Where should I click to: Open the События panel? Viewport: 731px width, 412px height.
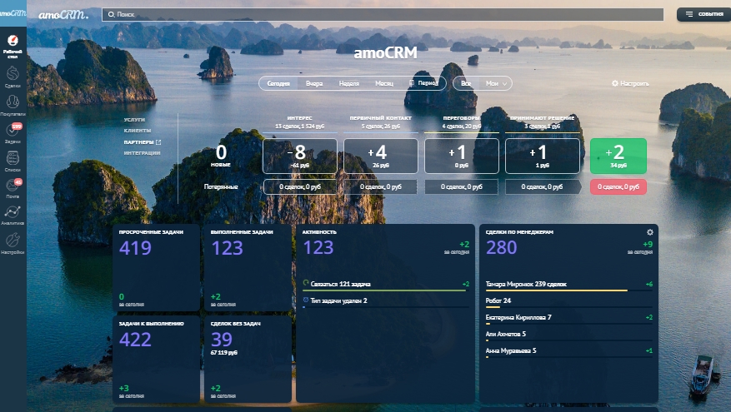pyautogui.click(x=699, y=14)
